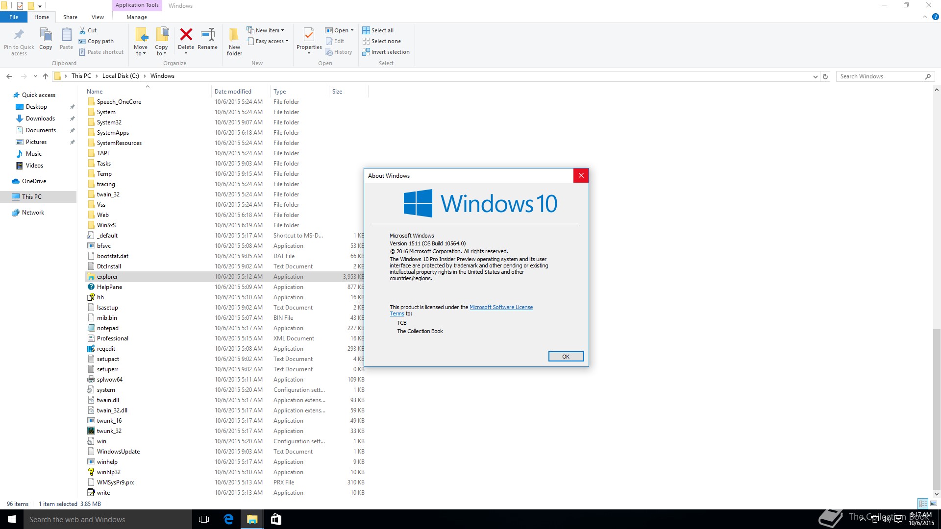Close the About Windows dialog
Image resolution: width=941 pixels, height=529 pixels.
click(x=581, y=175)
